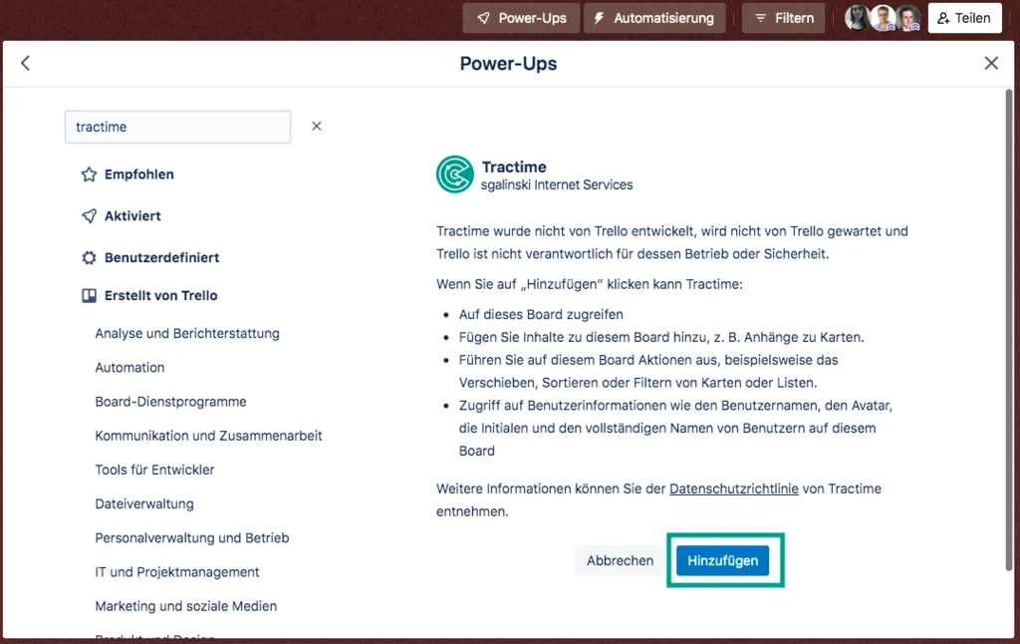Viewport: 1020px width, 644px height.
Task: Click the first member avatar photo
Action: 857,17
